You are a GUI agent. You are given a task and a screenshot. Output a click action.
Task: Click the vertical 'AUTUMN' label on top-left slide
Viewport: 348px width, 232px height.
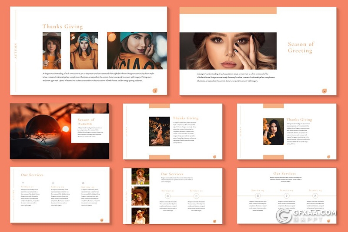click(16, 51)
